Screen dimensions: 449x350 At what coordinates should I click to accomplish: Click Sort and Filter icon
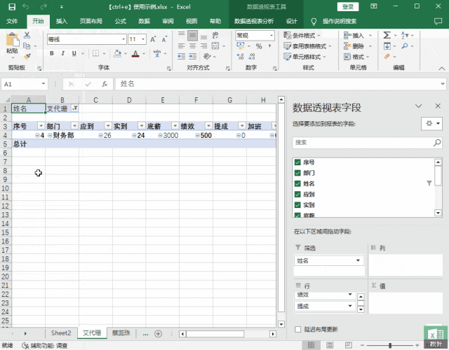click(405, 35)
